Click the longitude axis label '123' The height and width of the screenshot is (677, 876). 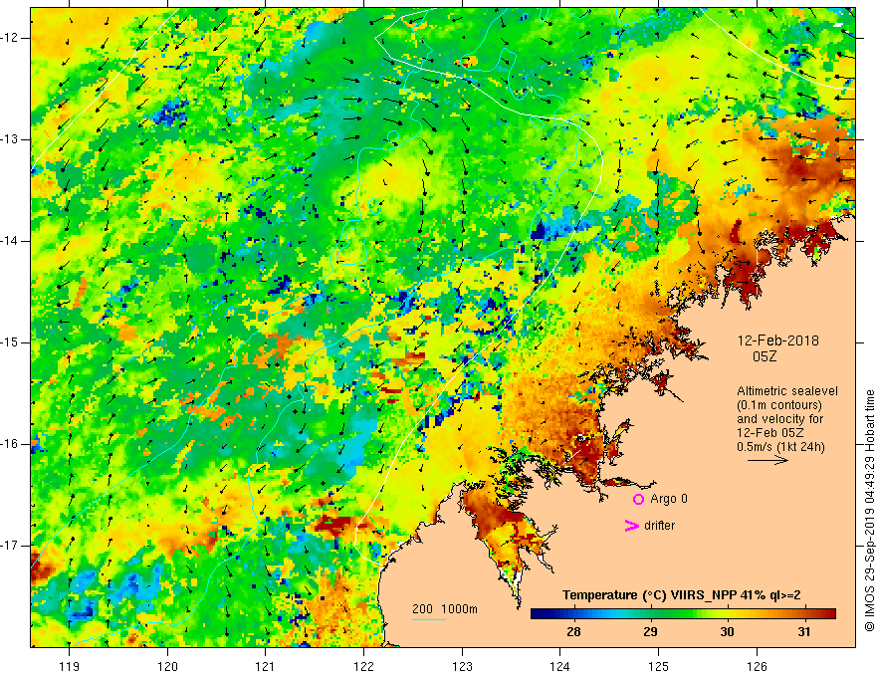pyautogui.click(x=462, y=666)
